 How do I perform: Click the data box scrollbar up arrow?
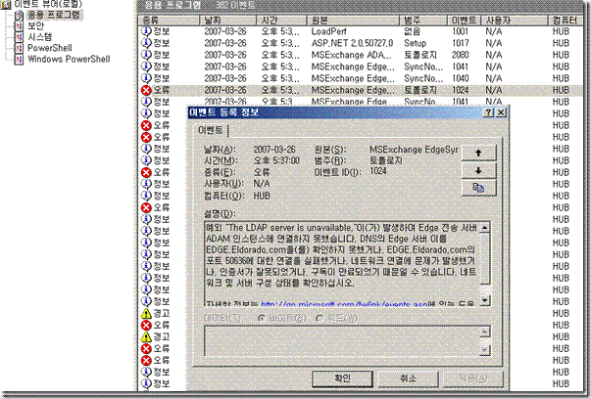(x=485, y=332)
